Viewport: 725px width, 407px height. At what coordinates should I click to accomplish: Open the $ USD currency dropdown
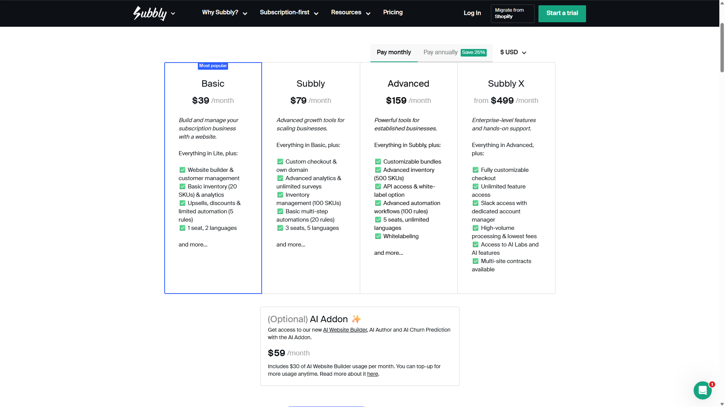513,52
